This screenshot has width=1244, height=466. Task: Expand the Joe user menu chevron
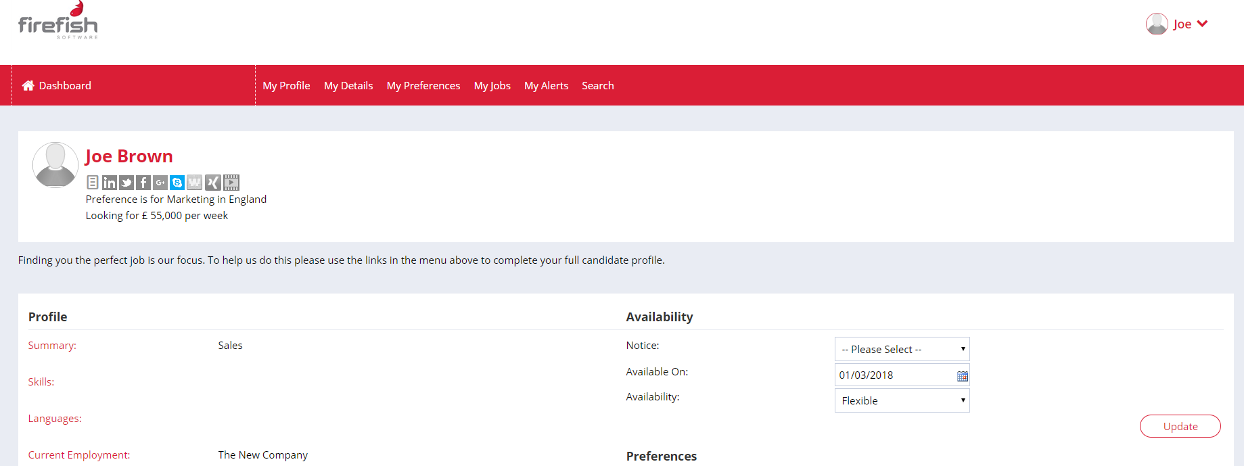tap(1202, 24)
